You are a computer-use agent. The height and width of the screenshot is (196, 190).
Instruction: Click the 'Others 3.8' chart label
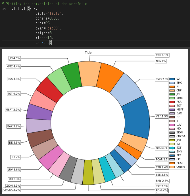tap(162, 148)
